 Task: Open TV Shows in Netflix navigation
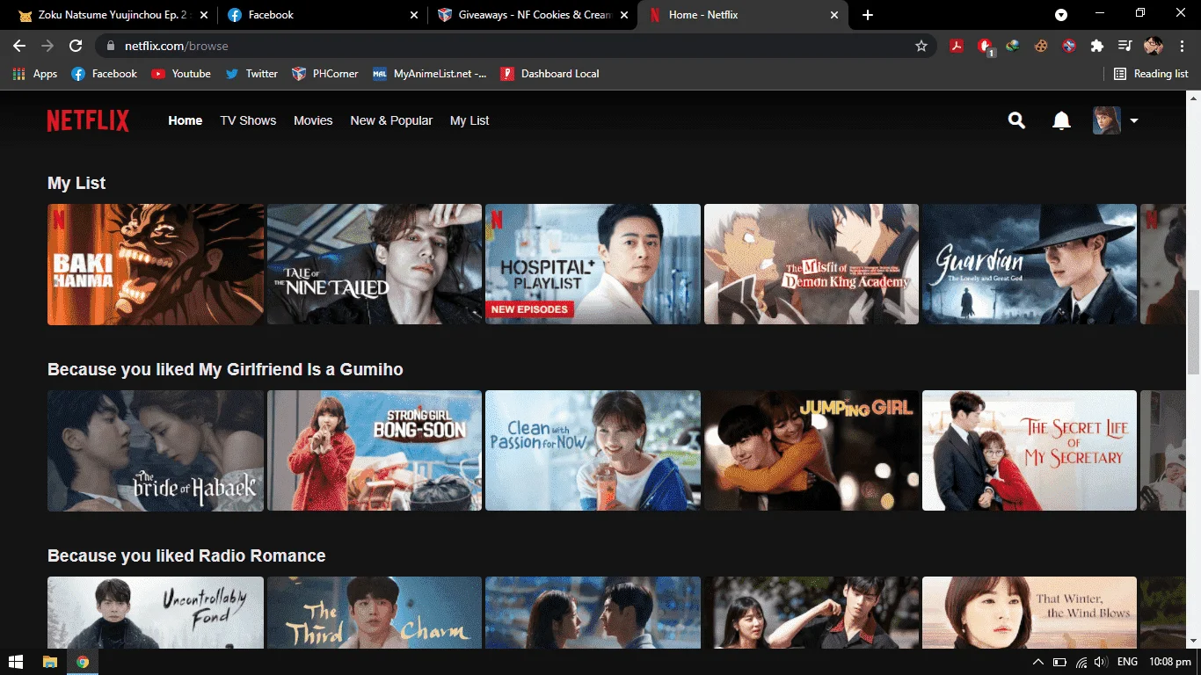[248, 120]
